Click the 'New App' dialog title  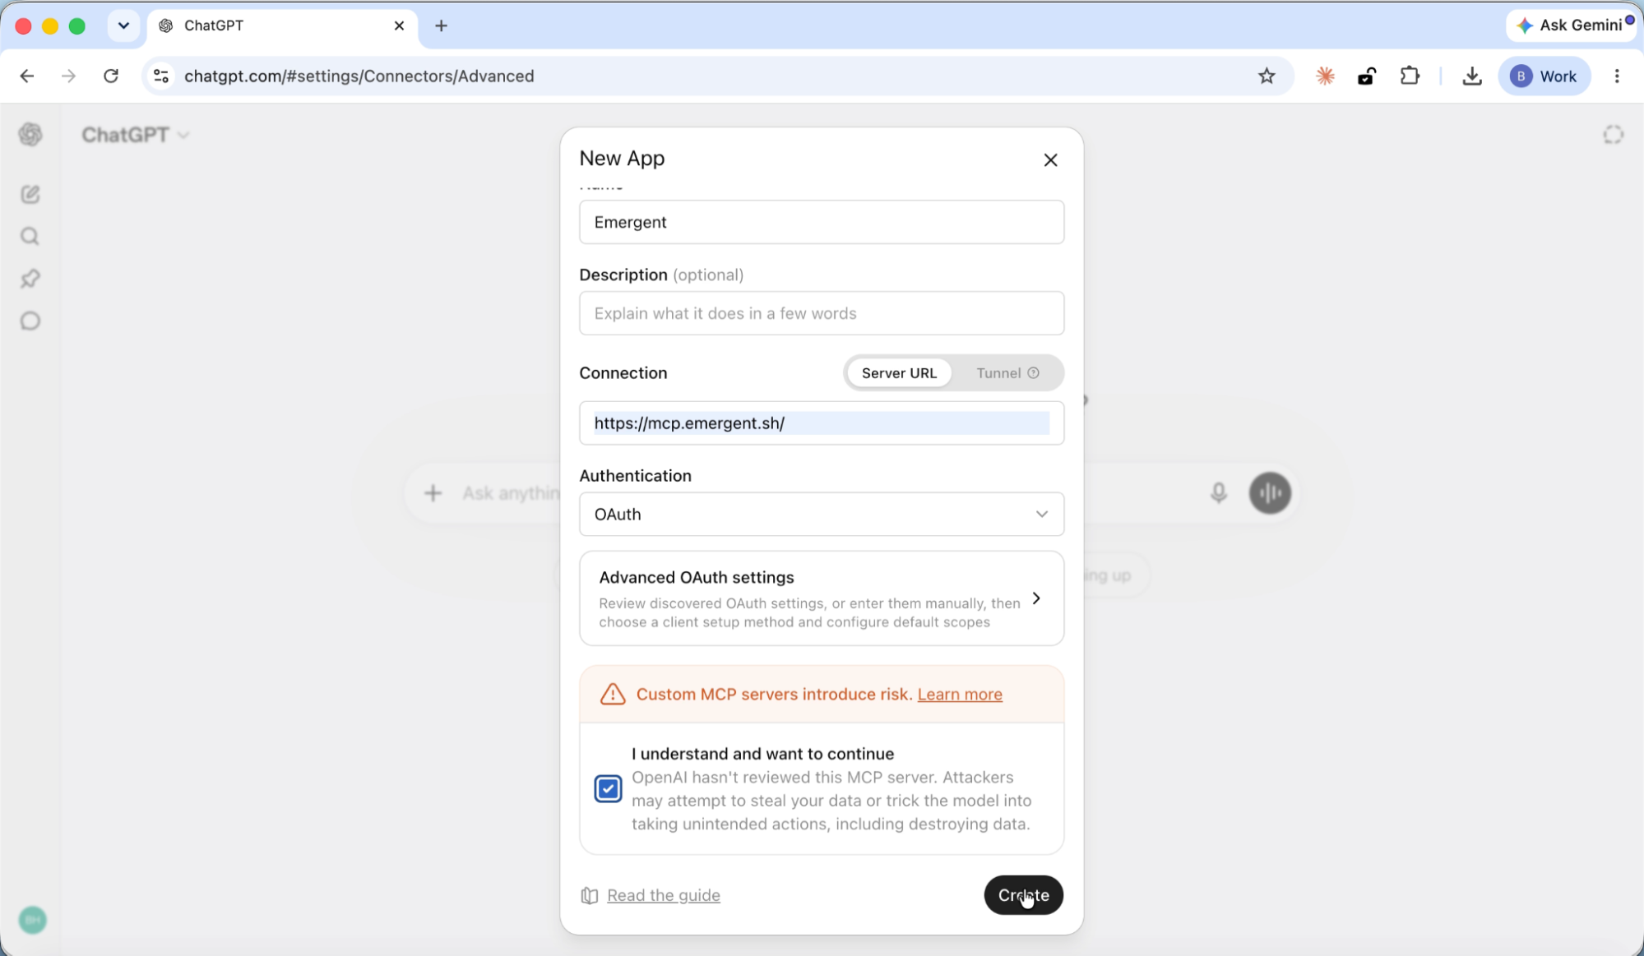point(622,158)
